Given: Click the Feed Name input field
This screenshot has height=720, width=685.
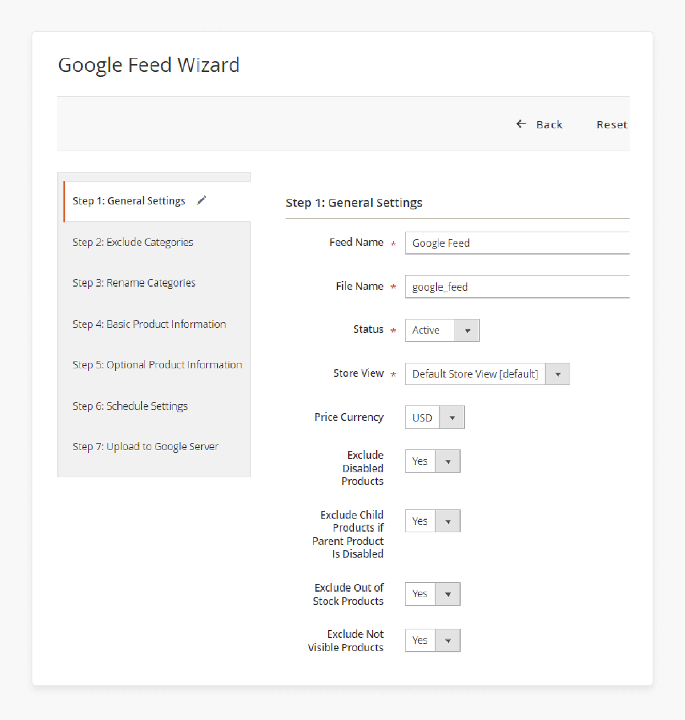Looking at the screenshot, I should [517, 243].
